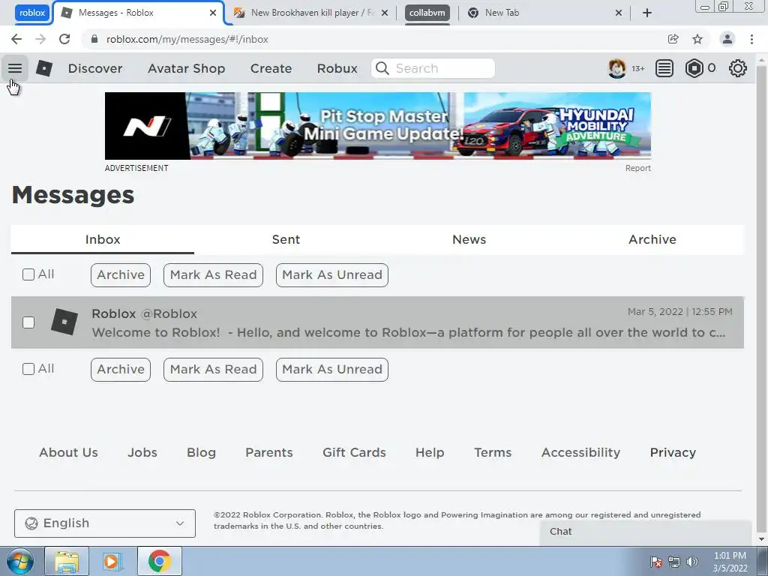The image size is (768, 576).
Task: Click the Hyundai Mobility Adventure ad banner
Action: point(378,126)
